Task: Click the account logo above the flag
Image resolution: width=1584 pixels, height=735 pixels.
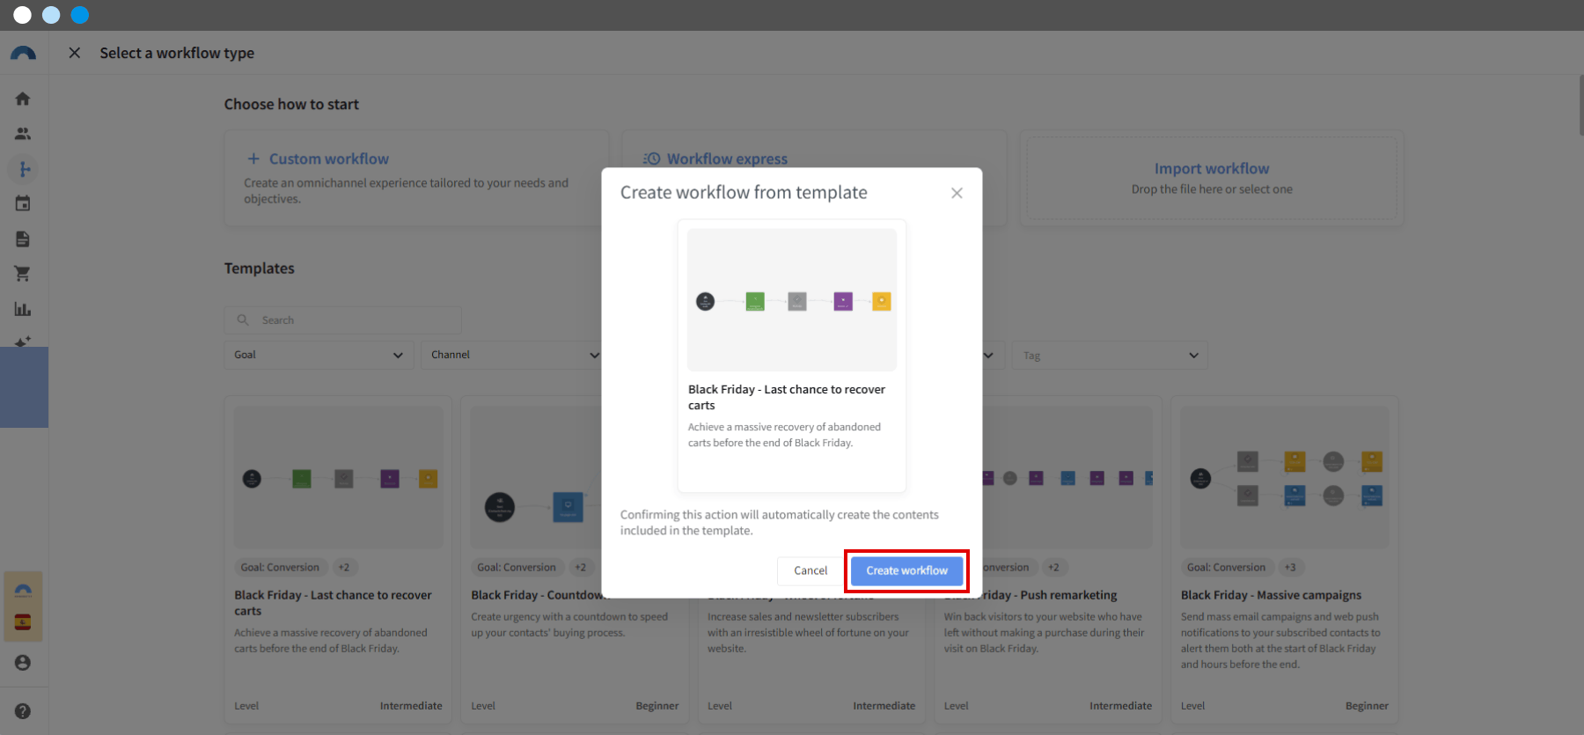Action: pos(23,590)
